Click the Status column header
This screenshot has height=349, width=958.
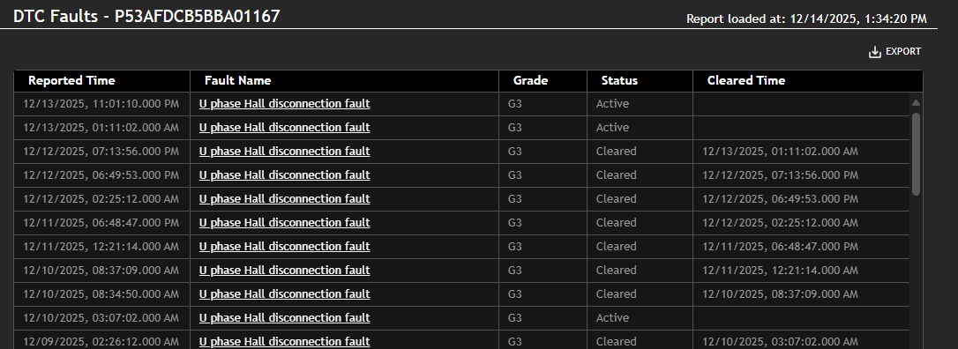tap(619, 80)
